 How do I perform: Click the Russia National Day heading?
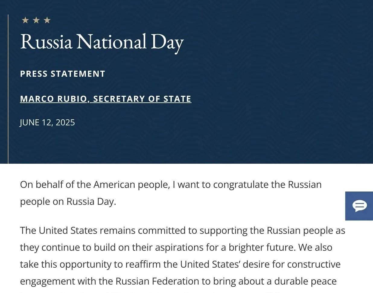[102, 42]
